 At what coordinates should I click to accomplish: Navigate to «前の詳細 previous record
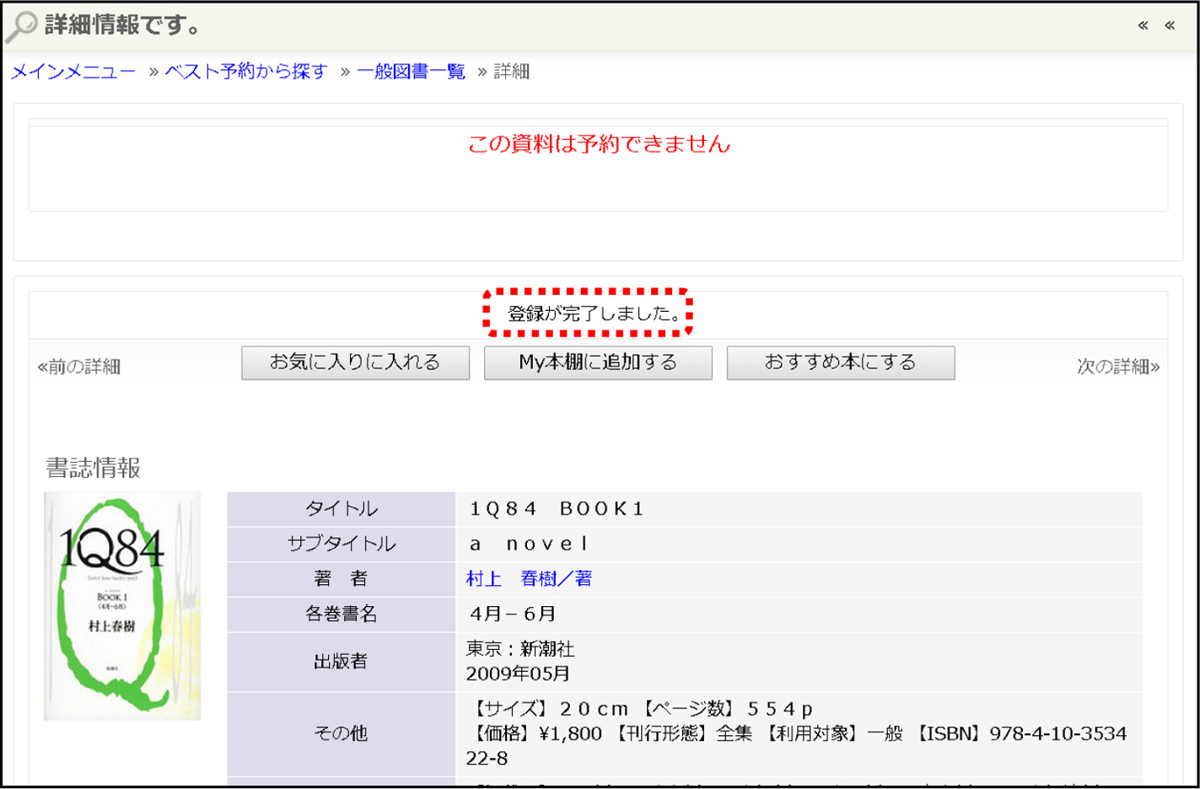pyautogui.click(x=79, y=367)
